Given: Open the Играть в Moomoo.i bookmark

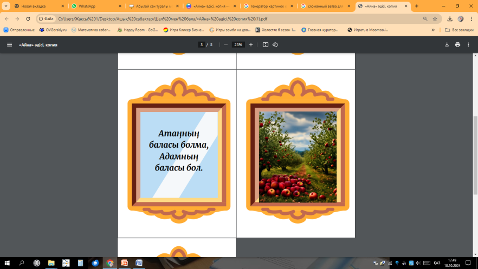Looking at the screenshot, I should point(368,30).
